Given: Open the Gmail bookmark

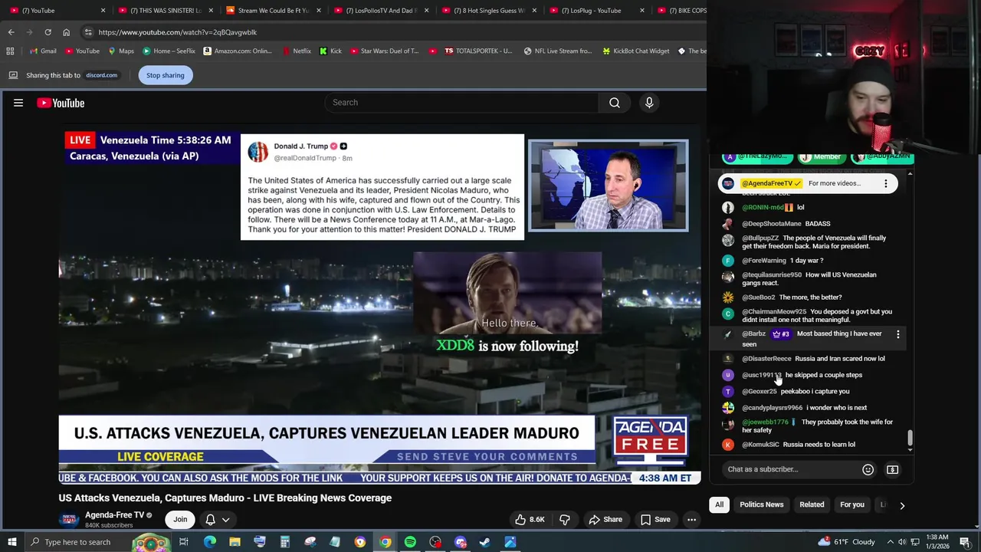Looking at the screenshot, I should pos(42,51).
